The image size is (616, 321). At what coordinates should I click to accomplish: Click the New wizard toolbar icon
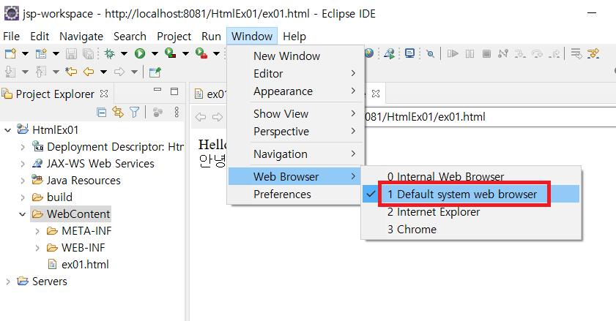point(10,53)
